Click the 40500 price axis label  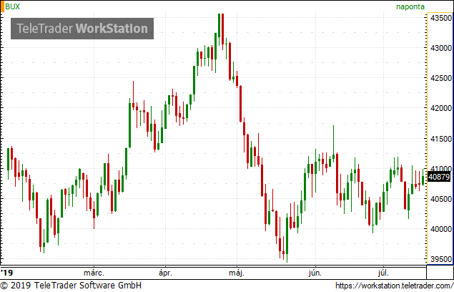click(x=440, y=199)
